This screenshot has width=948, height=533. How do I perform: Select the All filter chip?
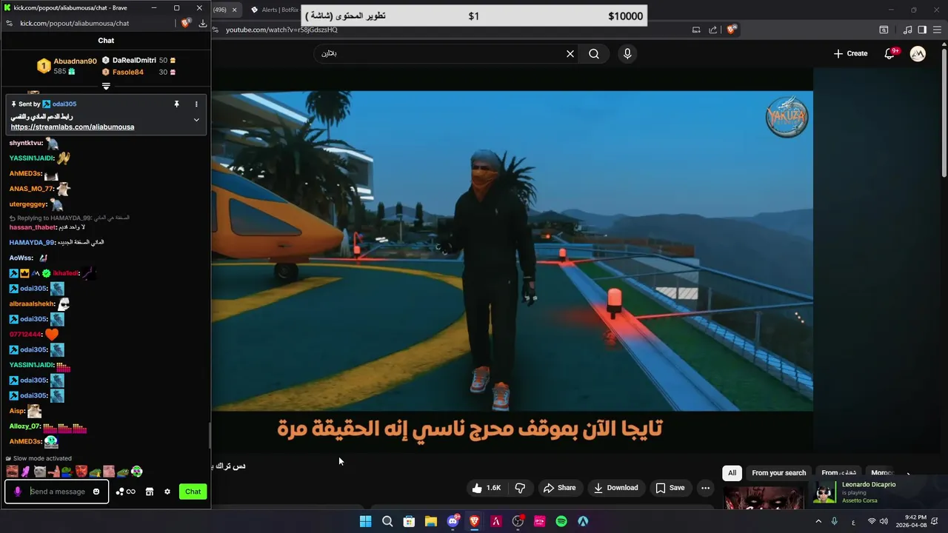(x=732, y=473)
